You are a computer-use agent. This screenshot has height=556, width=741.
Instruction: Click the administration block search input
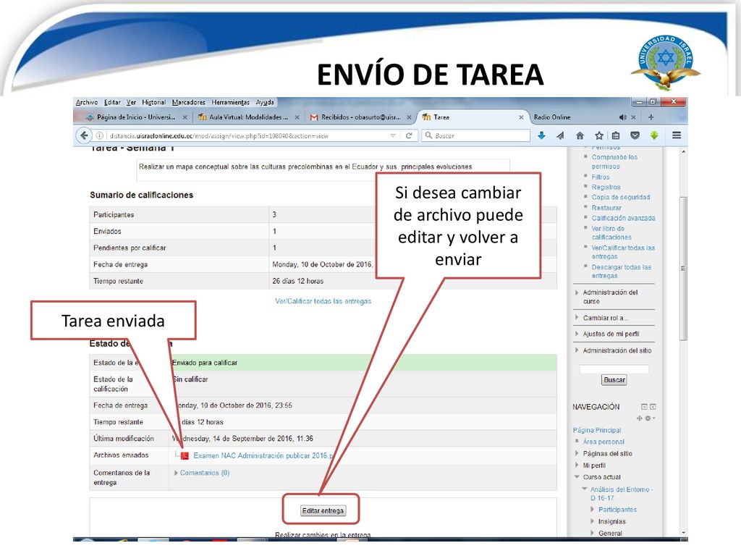pos(614,368)
